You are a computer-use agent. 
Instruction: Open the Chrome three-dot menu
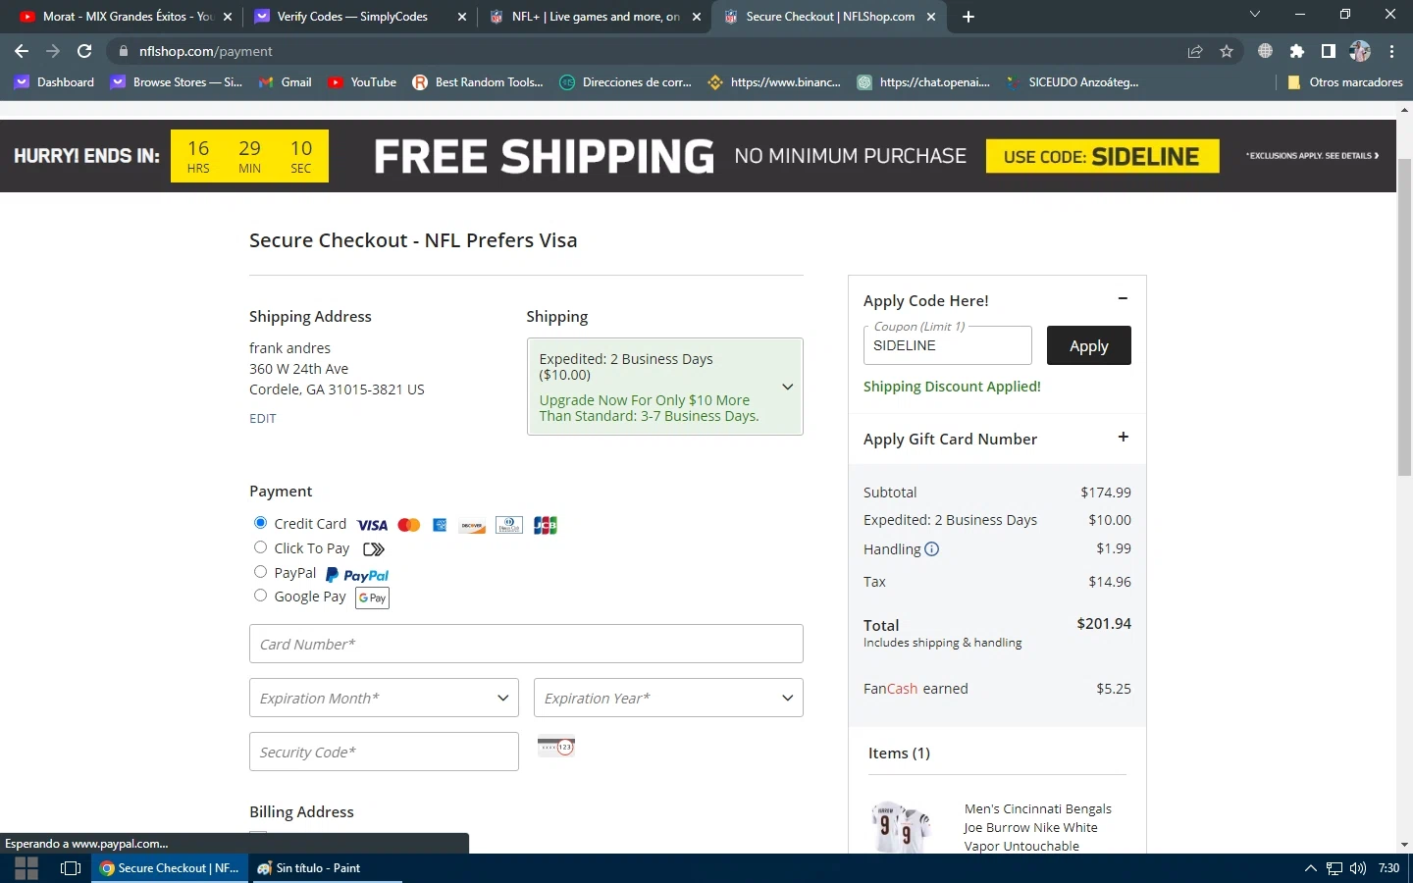1391,51
